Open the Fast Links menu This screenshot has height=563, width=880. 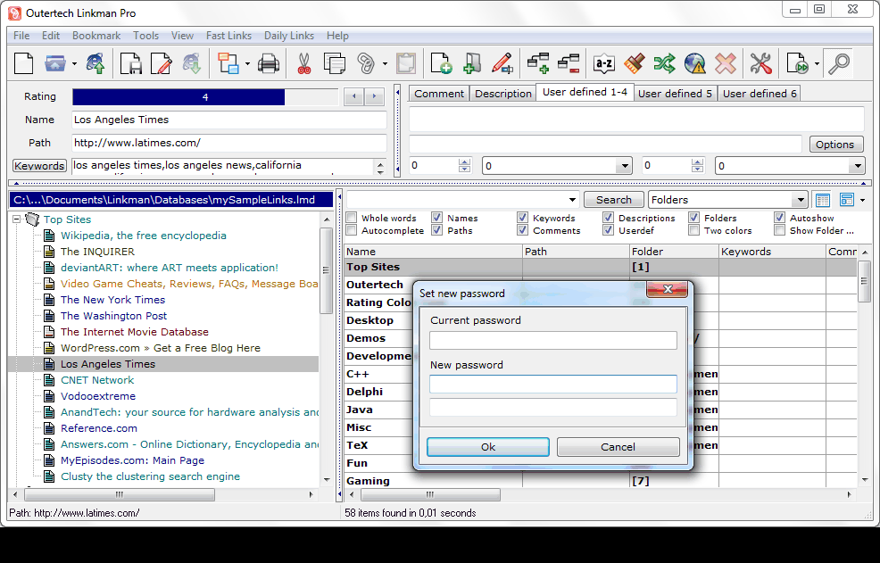(x=228, y=36)
